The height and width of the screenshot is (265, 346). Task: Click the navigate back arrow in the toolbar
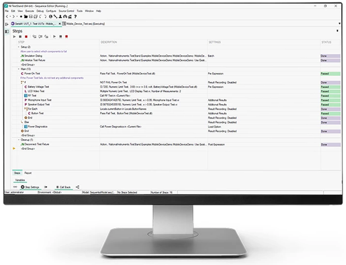(x=7, y=16)
